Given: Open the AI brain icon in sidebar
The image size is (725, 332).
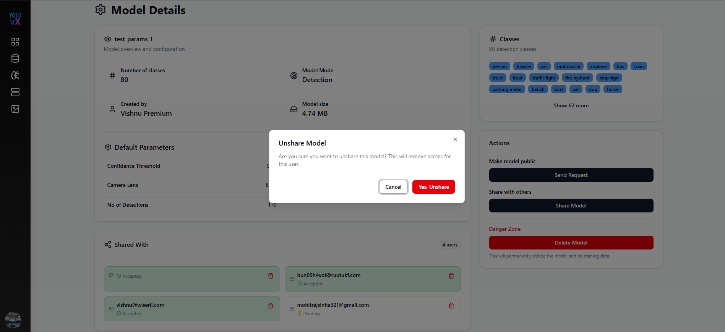Looking at the screenshot, I should 15,75.
